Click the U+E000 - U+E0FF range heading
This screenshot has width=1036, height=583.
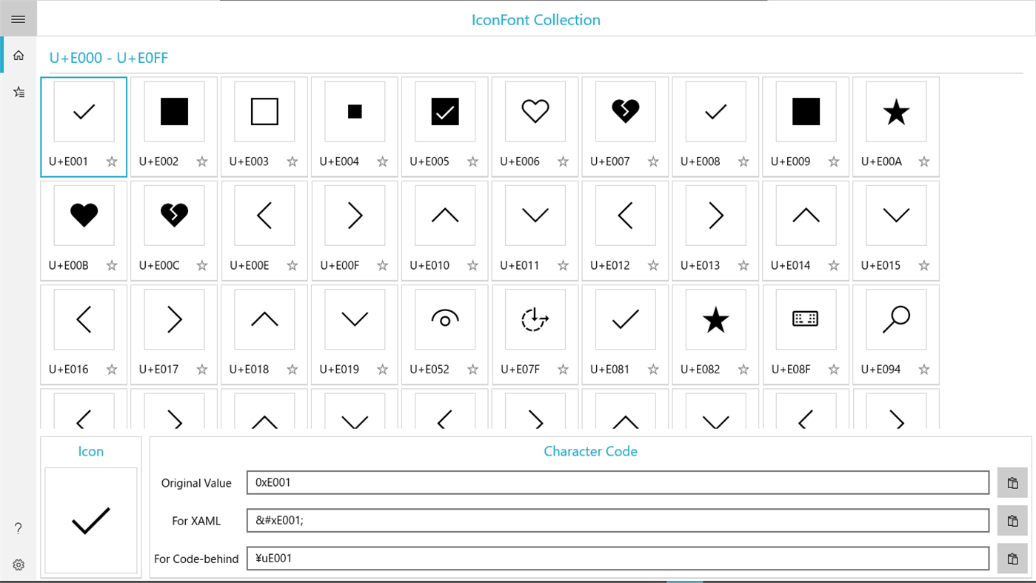108,57
